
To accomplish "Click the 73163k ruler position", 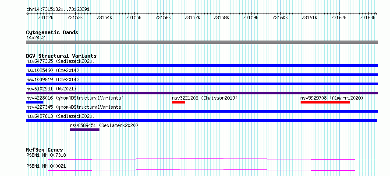I will point(368,17).
